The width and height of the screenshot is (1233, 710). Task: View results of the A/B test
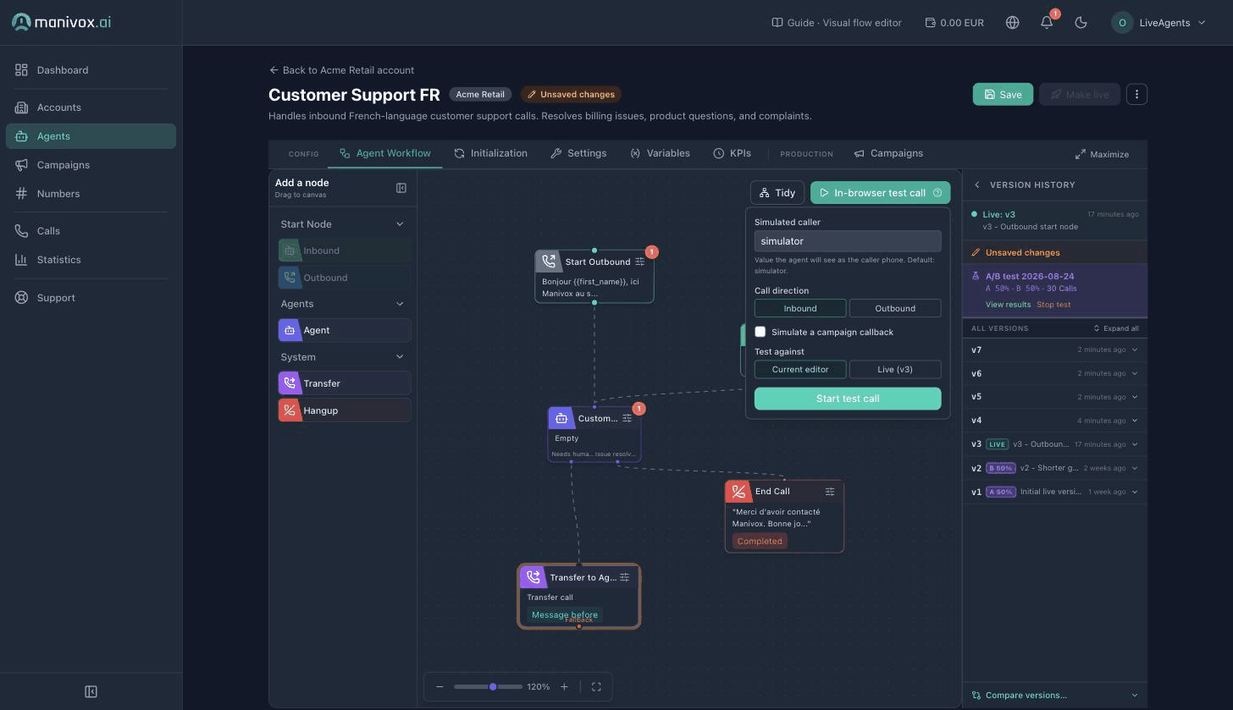coord(1008,305)
